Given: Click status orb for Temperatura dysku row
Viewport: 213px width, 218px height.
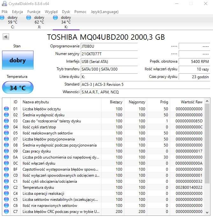Looking at the screenshot, I should pos(6,187).
